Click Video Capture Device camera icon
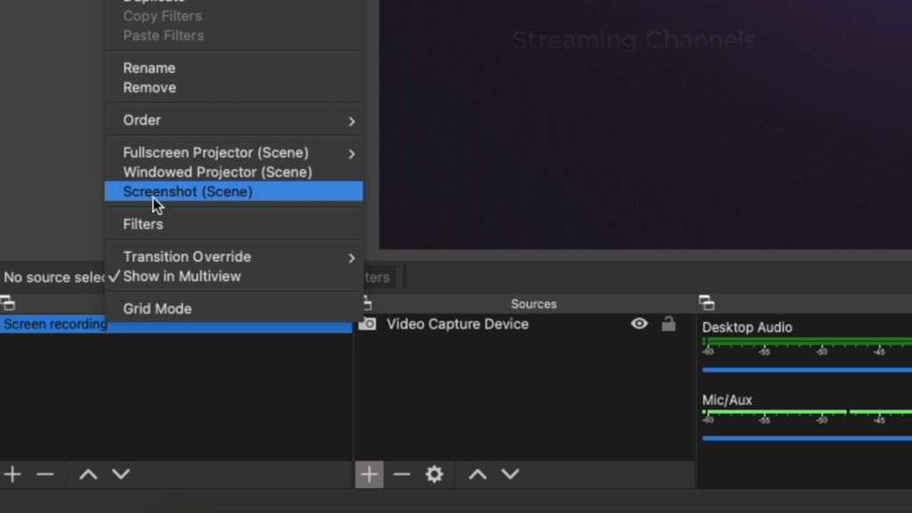Screen dimensions: 912x513 [367, 324]
